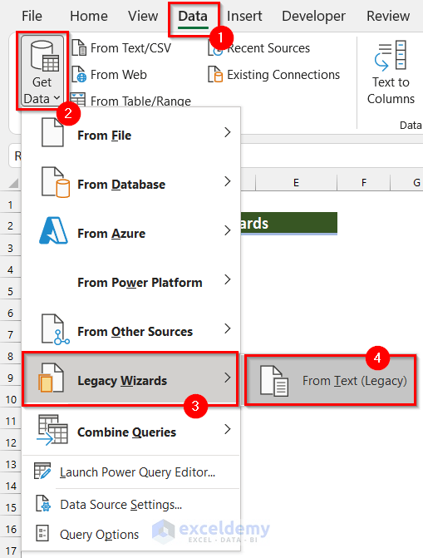Open the View ribbon tab
423x558 pixels.
[143, 17]
